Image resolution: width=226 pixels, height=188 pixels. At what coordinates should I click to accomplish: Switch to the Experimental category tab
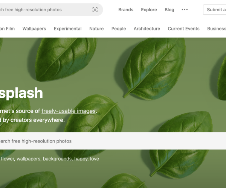67,29
